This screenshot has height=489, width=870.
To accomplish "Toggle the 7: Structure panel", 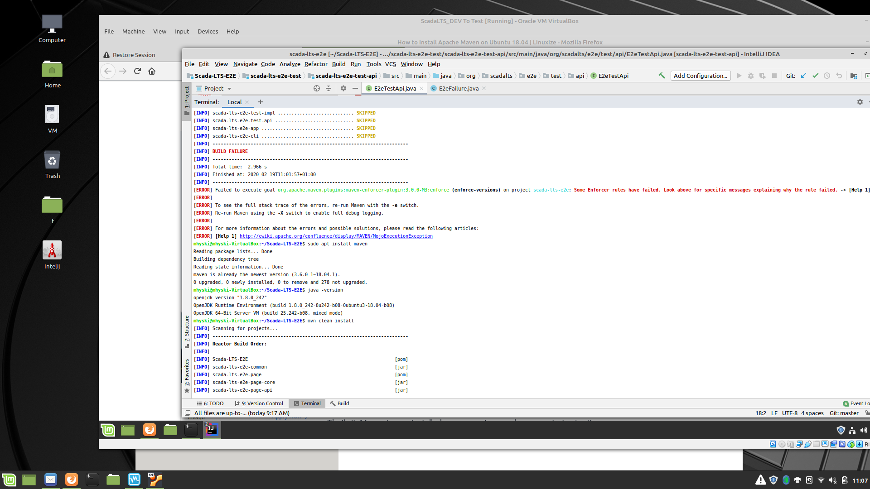I will pyautogui.click(x=187, y=329).
